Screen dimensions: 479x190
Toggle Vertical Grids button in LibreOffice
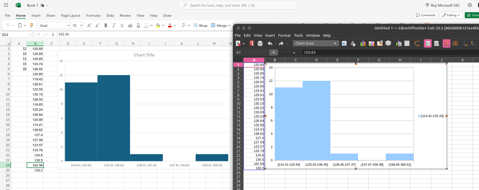(455, 43)
